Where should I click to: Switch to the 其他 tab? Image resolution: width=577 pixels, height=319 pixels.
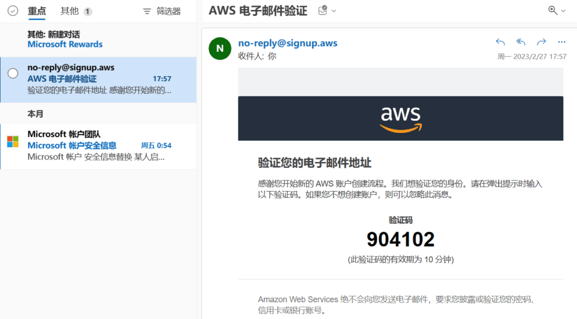(x=69, y=11)
